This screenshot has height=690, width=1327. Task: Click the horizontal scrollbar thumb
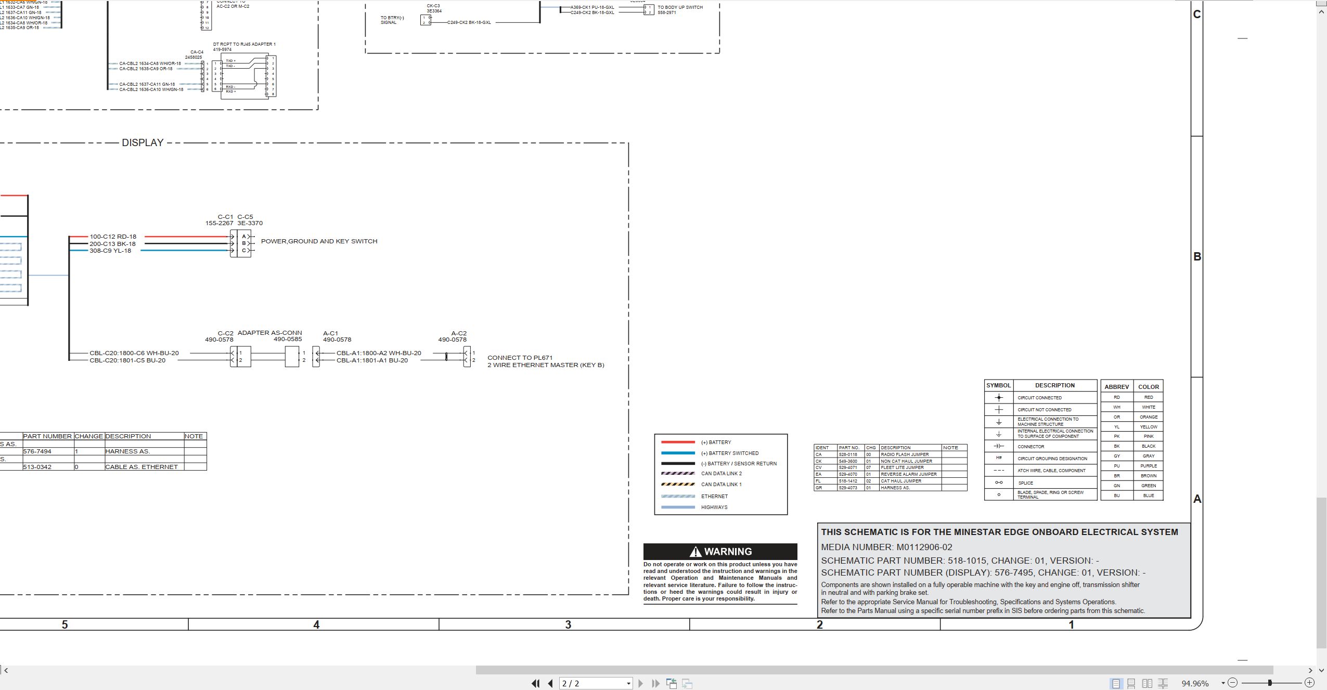click(x=874, y=670)
